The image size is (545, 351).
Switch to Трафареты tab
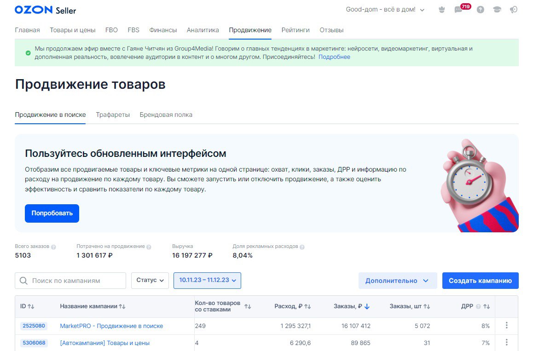(113, 115)
